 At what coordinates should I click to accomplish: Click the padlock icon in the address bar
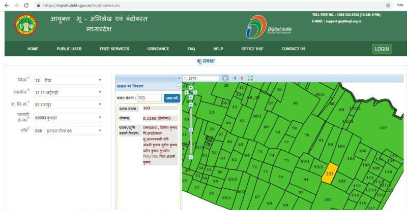point(39,6)
